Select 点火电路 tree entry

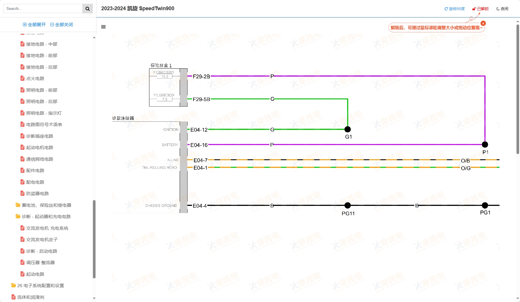click(35, 78)
